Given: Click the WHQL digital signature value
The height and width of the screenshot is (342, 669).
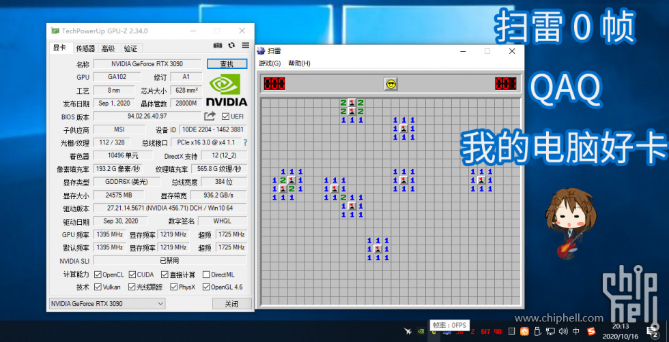Looking at the screenshot, I should 223,221.
